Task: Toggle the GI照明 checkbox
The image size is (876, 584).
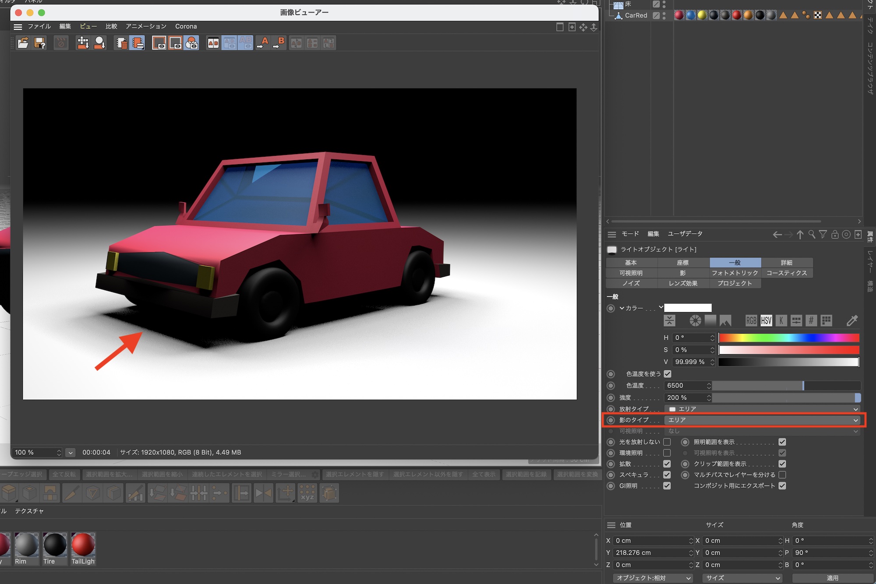Action: point(667,485)
